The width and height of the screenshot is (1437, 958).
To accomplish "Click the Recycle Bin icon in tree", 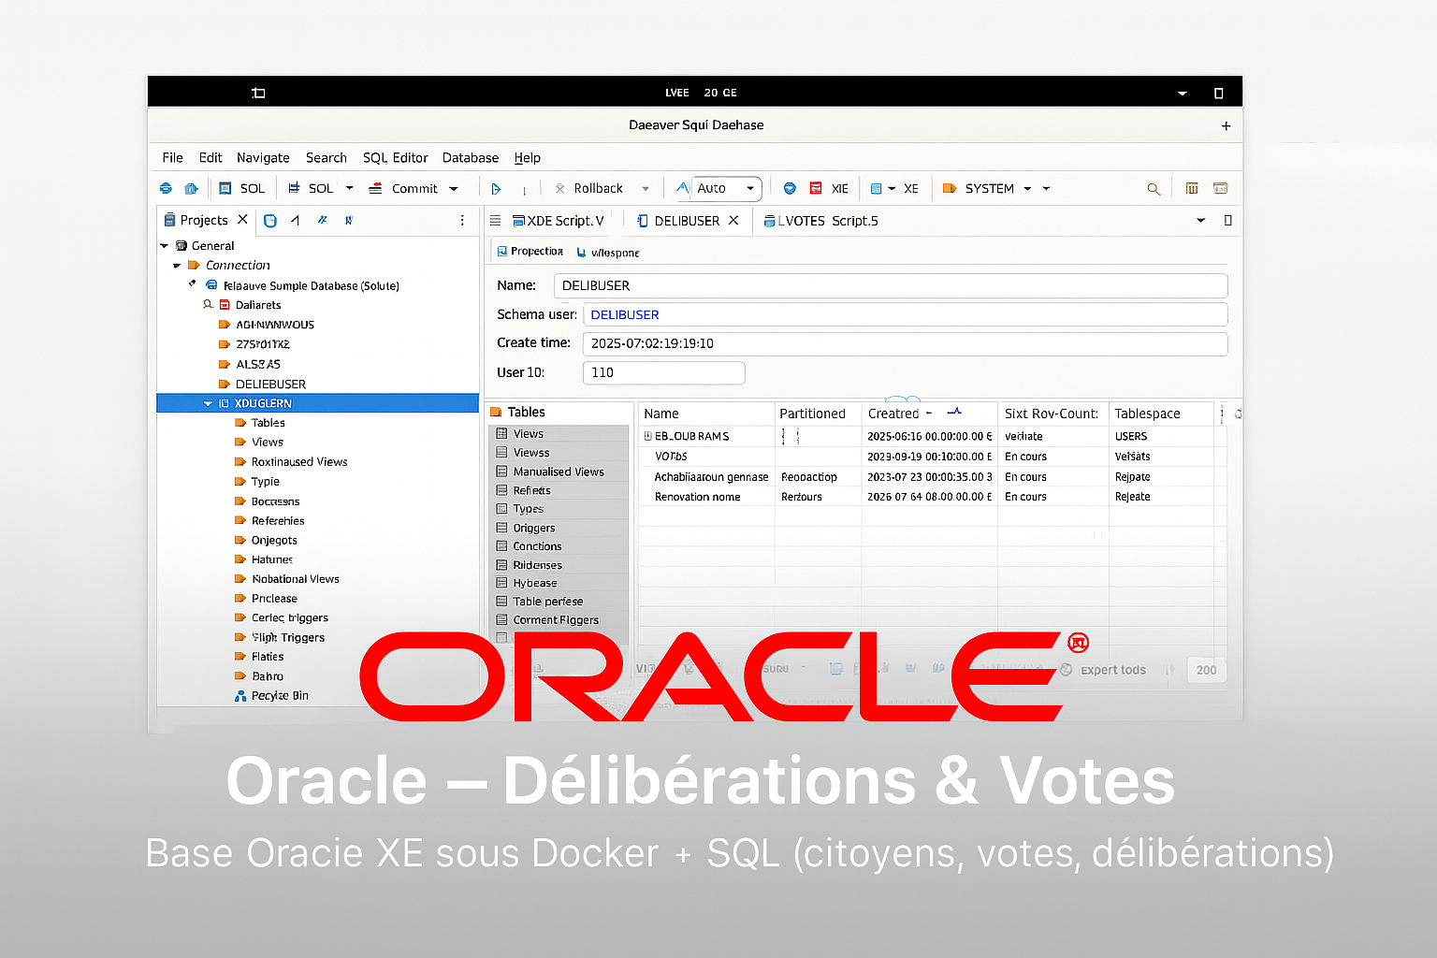I will [x=240, y=696].
